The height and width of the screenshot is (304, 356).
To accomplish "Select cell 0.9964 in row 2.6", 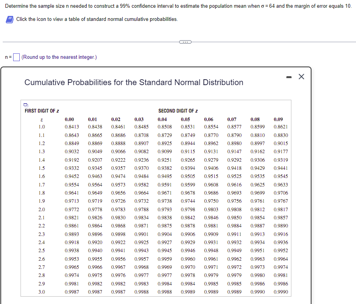I will point(281,259).
